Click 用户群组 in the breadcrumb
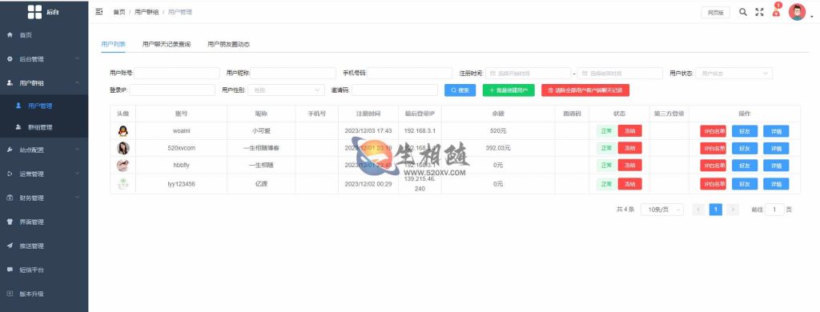The width and height of the screenshot is (820, 312). coord(147,12)
